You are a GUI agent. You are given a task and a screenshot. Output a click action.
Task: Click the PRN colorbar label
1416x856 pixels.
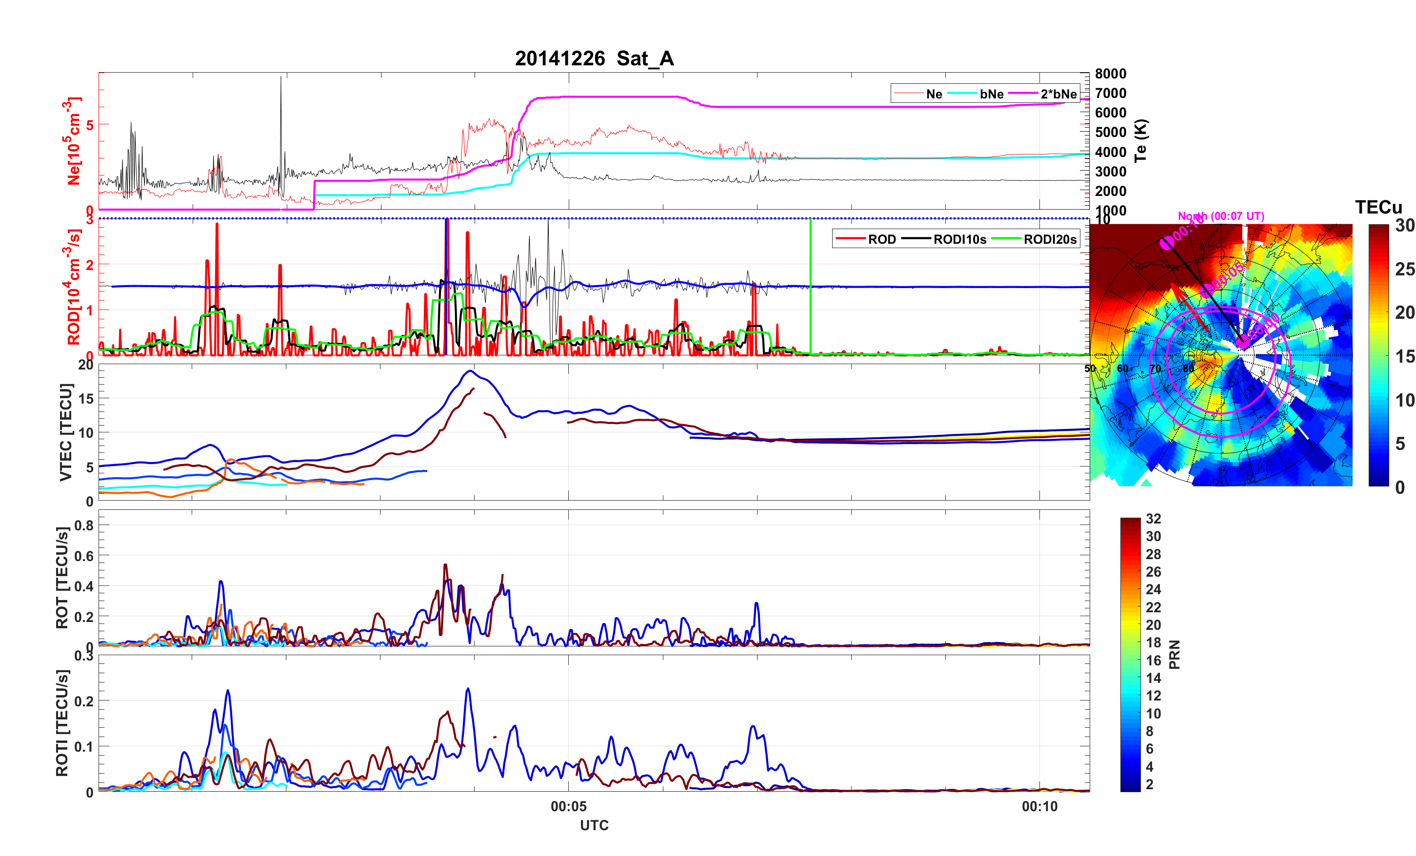pyautogui.click(x=1175, y=654)
